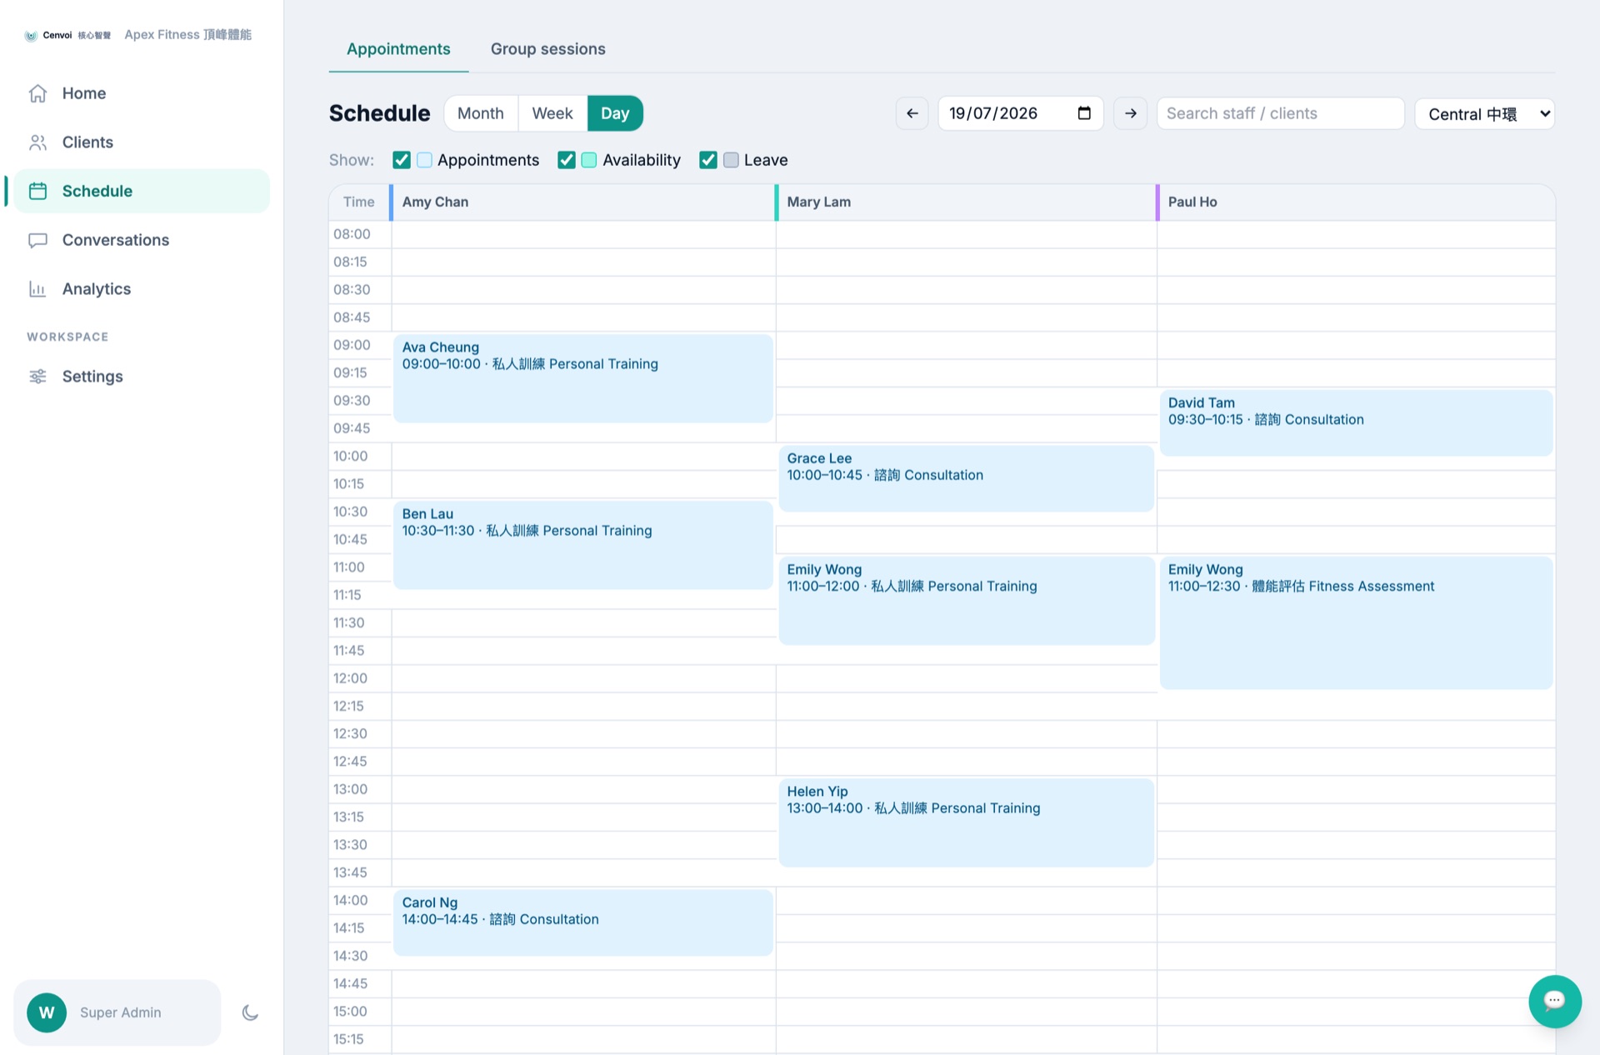Image resolution: width=1600 pixels, height=1055 pixels.
Task: Click the W user avatar
Action: click(x=47, y=1012)
